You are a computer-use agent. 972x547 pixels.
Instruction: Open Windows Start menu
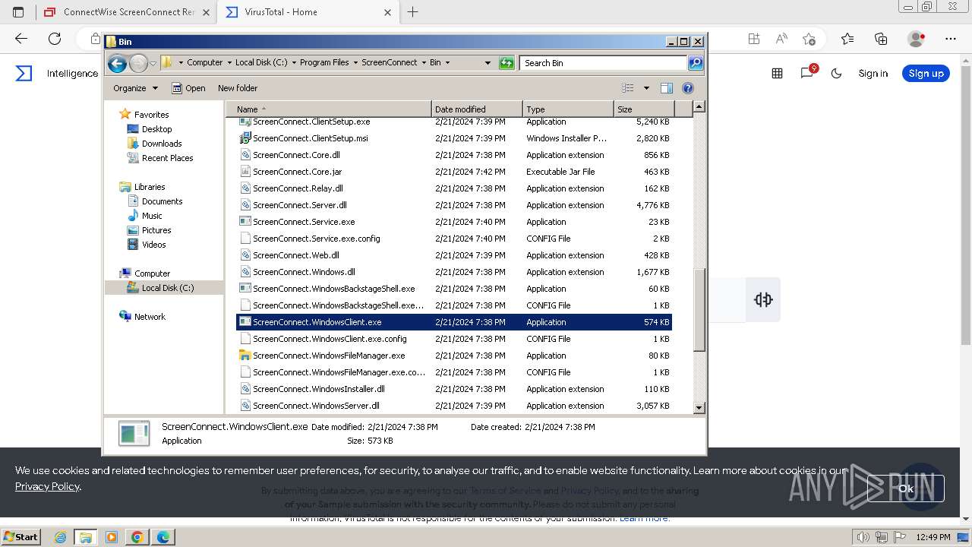pyautogui.click(x=21, y=536)
